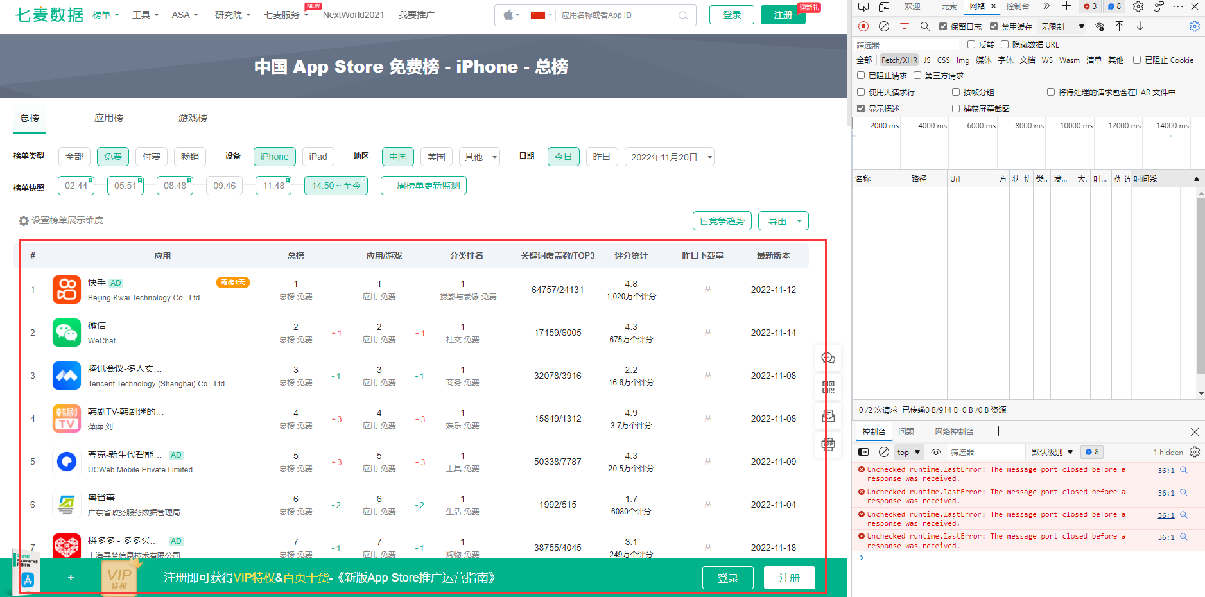Click the import HAR upload arrow
This screenshot has width=1205, height=597.
point(1119,26)
